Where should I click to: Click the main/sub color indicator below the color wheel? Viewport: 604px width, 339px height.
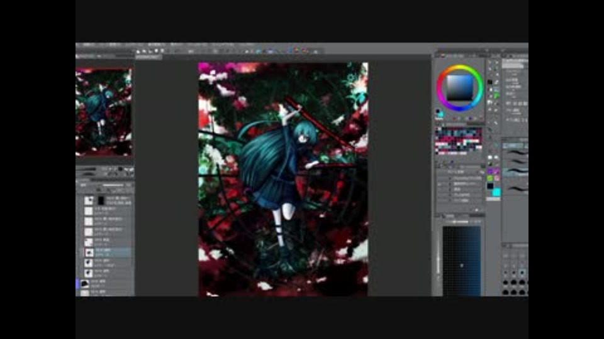coord(440,113)
